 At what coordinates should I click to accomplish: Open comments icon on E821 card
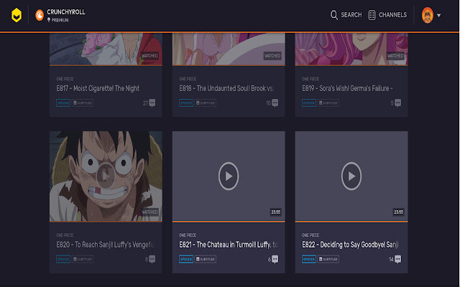click(x=275, y=259)
